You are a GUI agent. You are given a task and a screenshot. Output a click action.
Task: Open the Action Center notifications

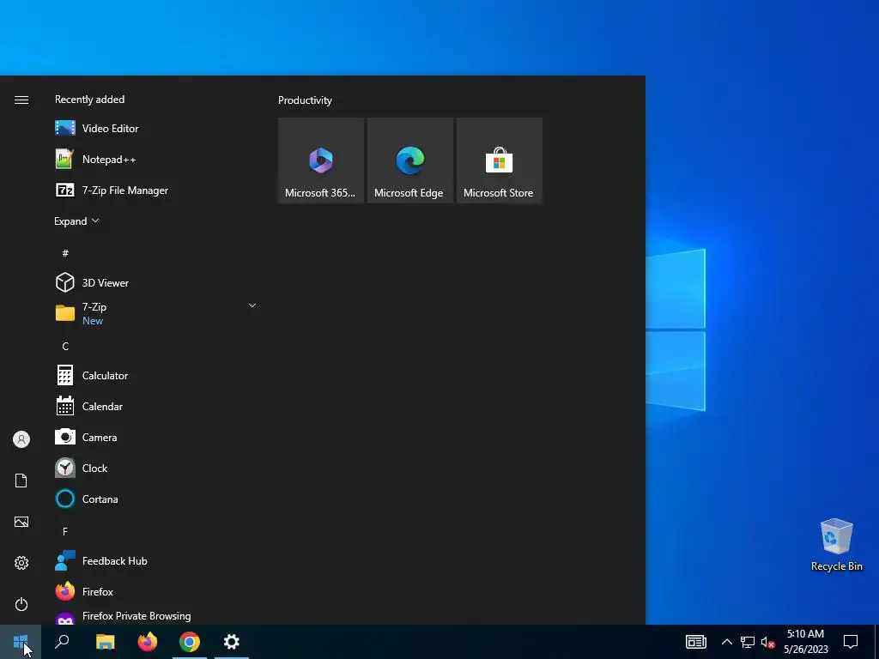pos(851,642)
